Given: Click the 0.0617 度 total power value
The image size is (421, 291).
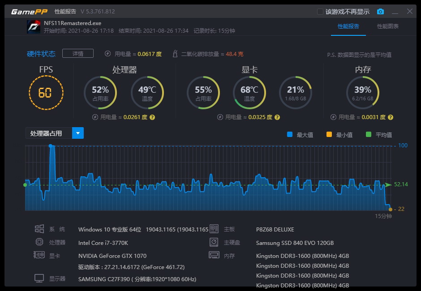Looking at the screenshot, I should point(150,54).
